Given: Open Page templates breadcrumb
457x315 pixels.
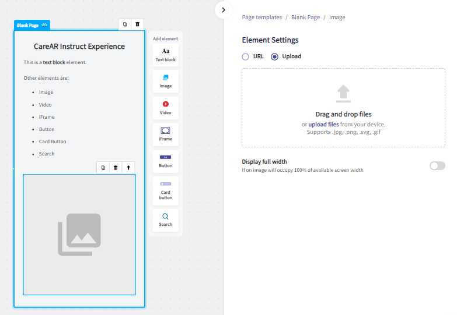Looking at the screenshot, I should tap(261, 17).
